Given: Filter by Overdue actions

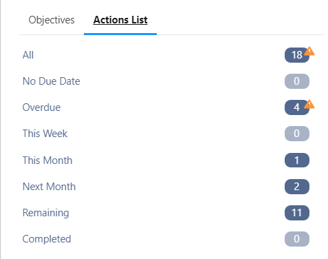Looking at the screenshot, I should click(41, 107).
